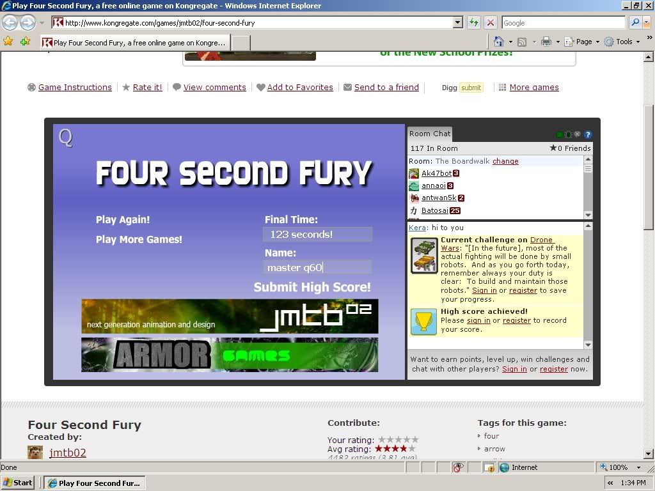Viewport: 655px width, 491px height.
Task: Open the Game Instructions link
Action: [x=75, y=88]
